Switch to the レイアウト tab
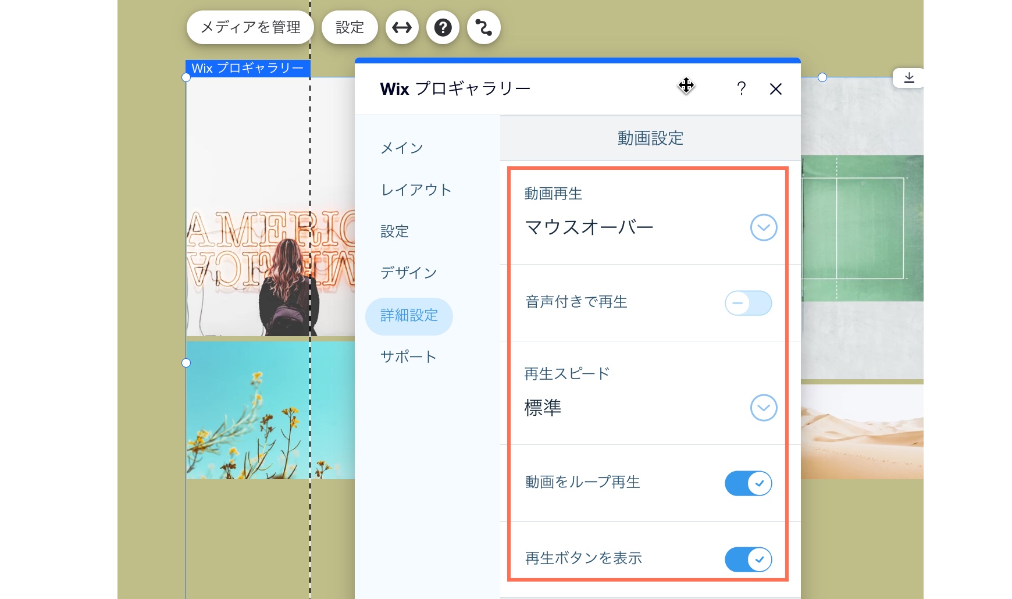Image resolution: width=1012 pixels, height=599 pixels. point(415,189)
